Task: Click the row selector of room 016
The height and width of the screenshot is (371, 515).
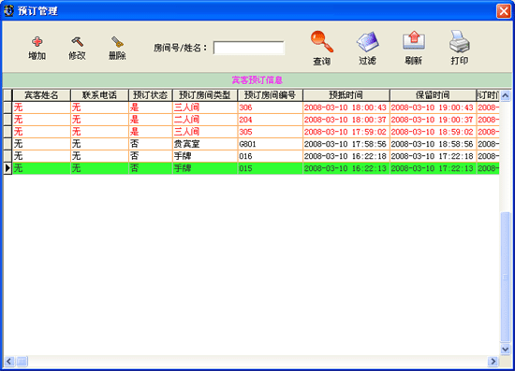Action: coord(7,156)
